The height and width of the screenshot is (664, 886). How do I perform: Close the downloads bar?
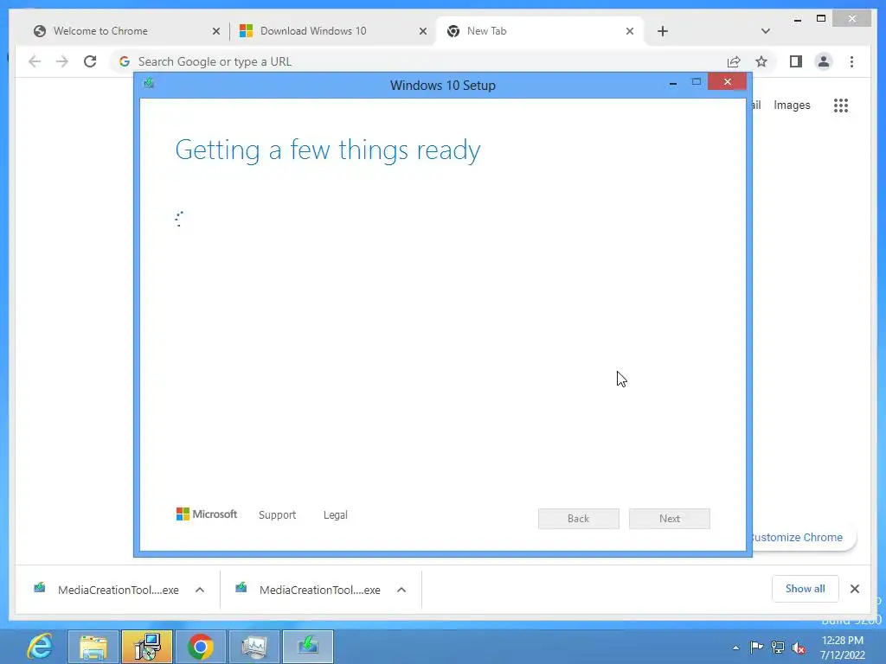[854, 589]
